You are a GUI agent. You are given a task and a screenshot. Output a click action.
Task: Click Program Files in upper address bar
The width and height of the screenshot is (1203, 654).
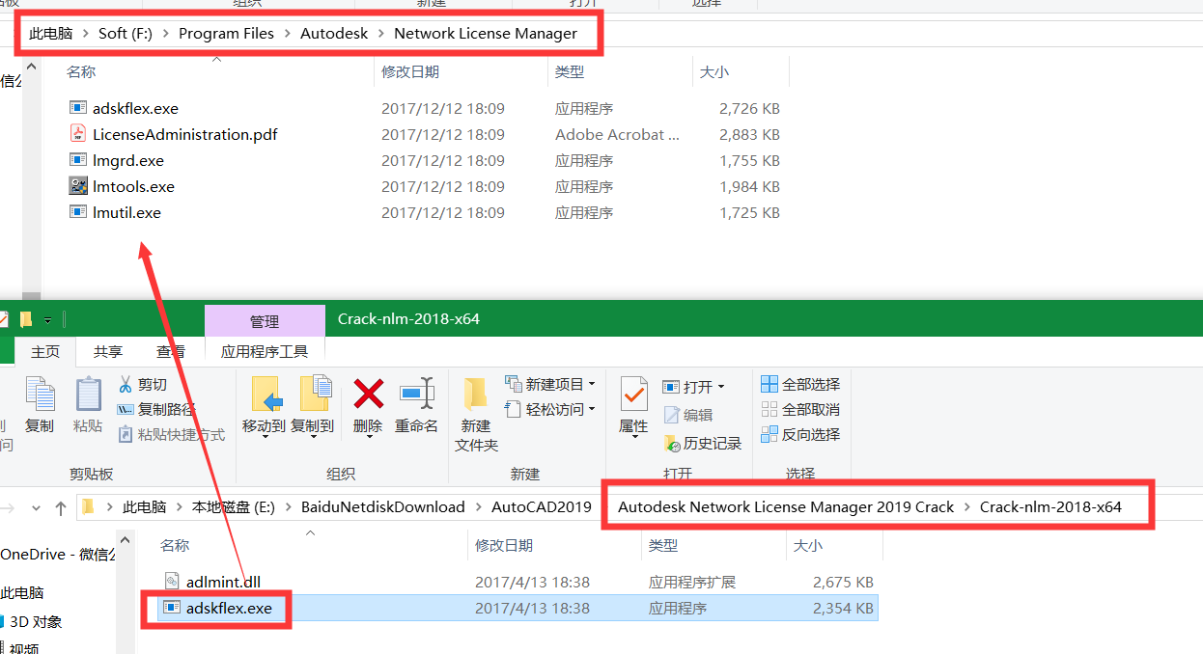(226, 33)
